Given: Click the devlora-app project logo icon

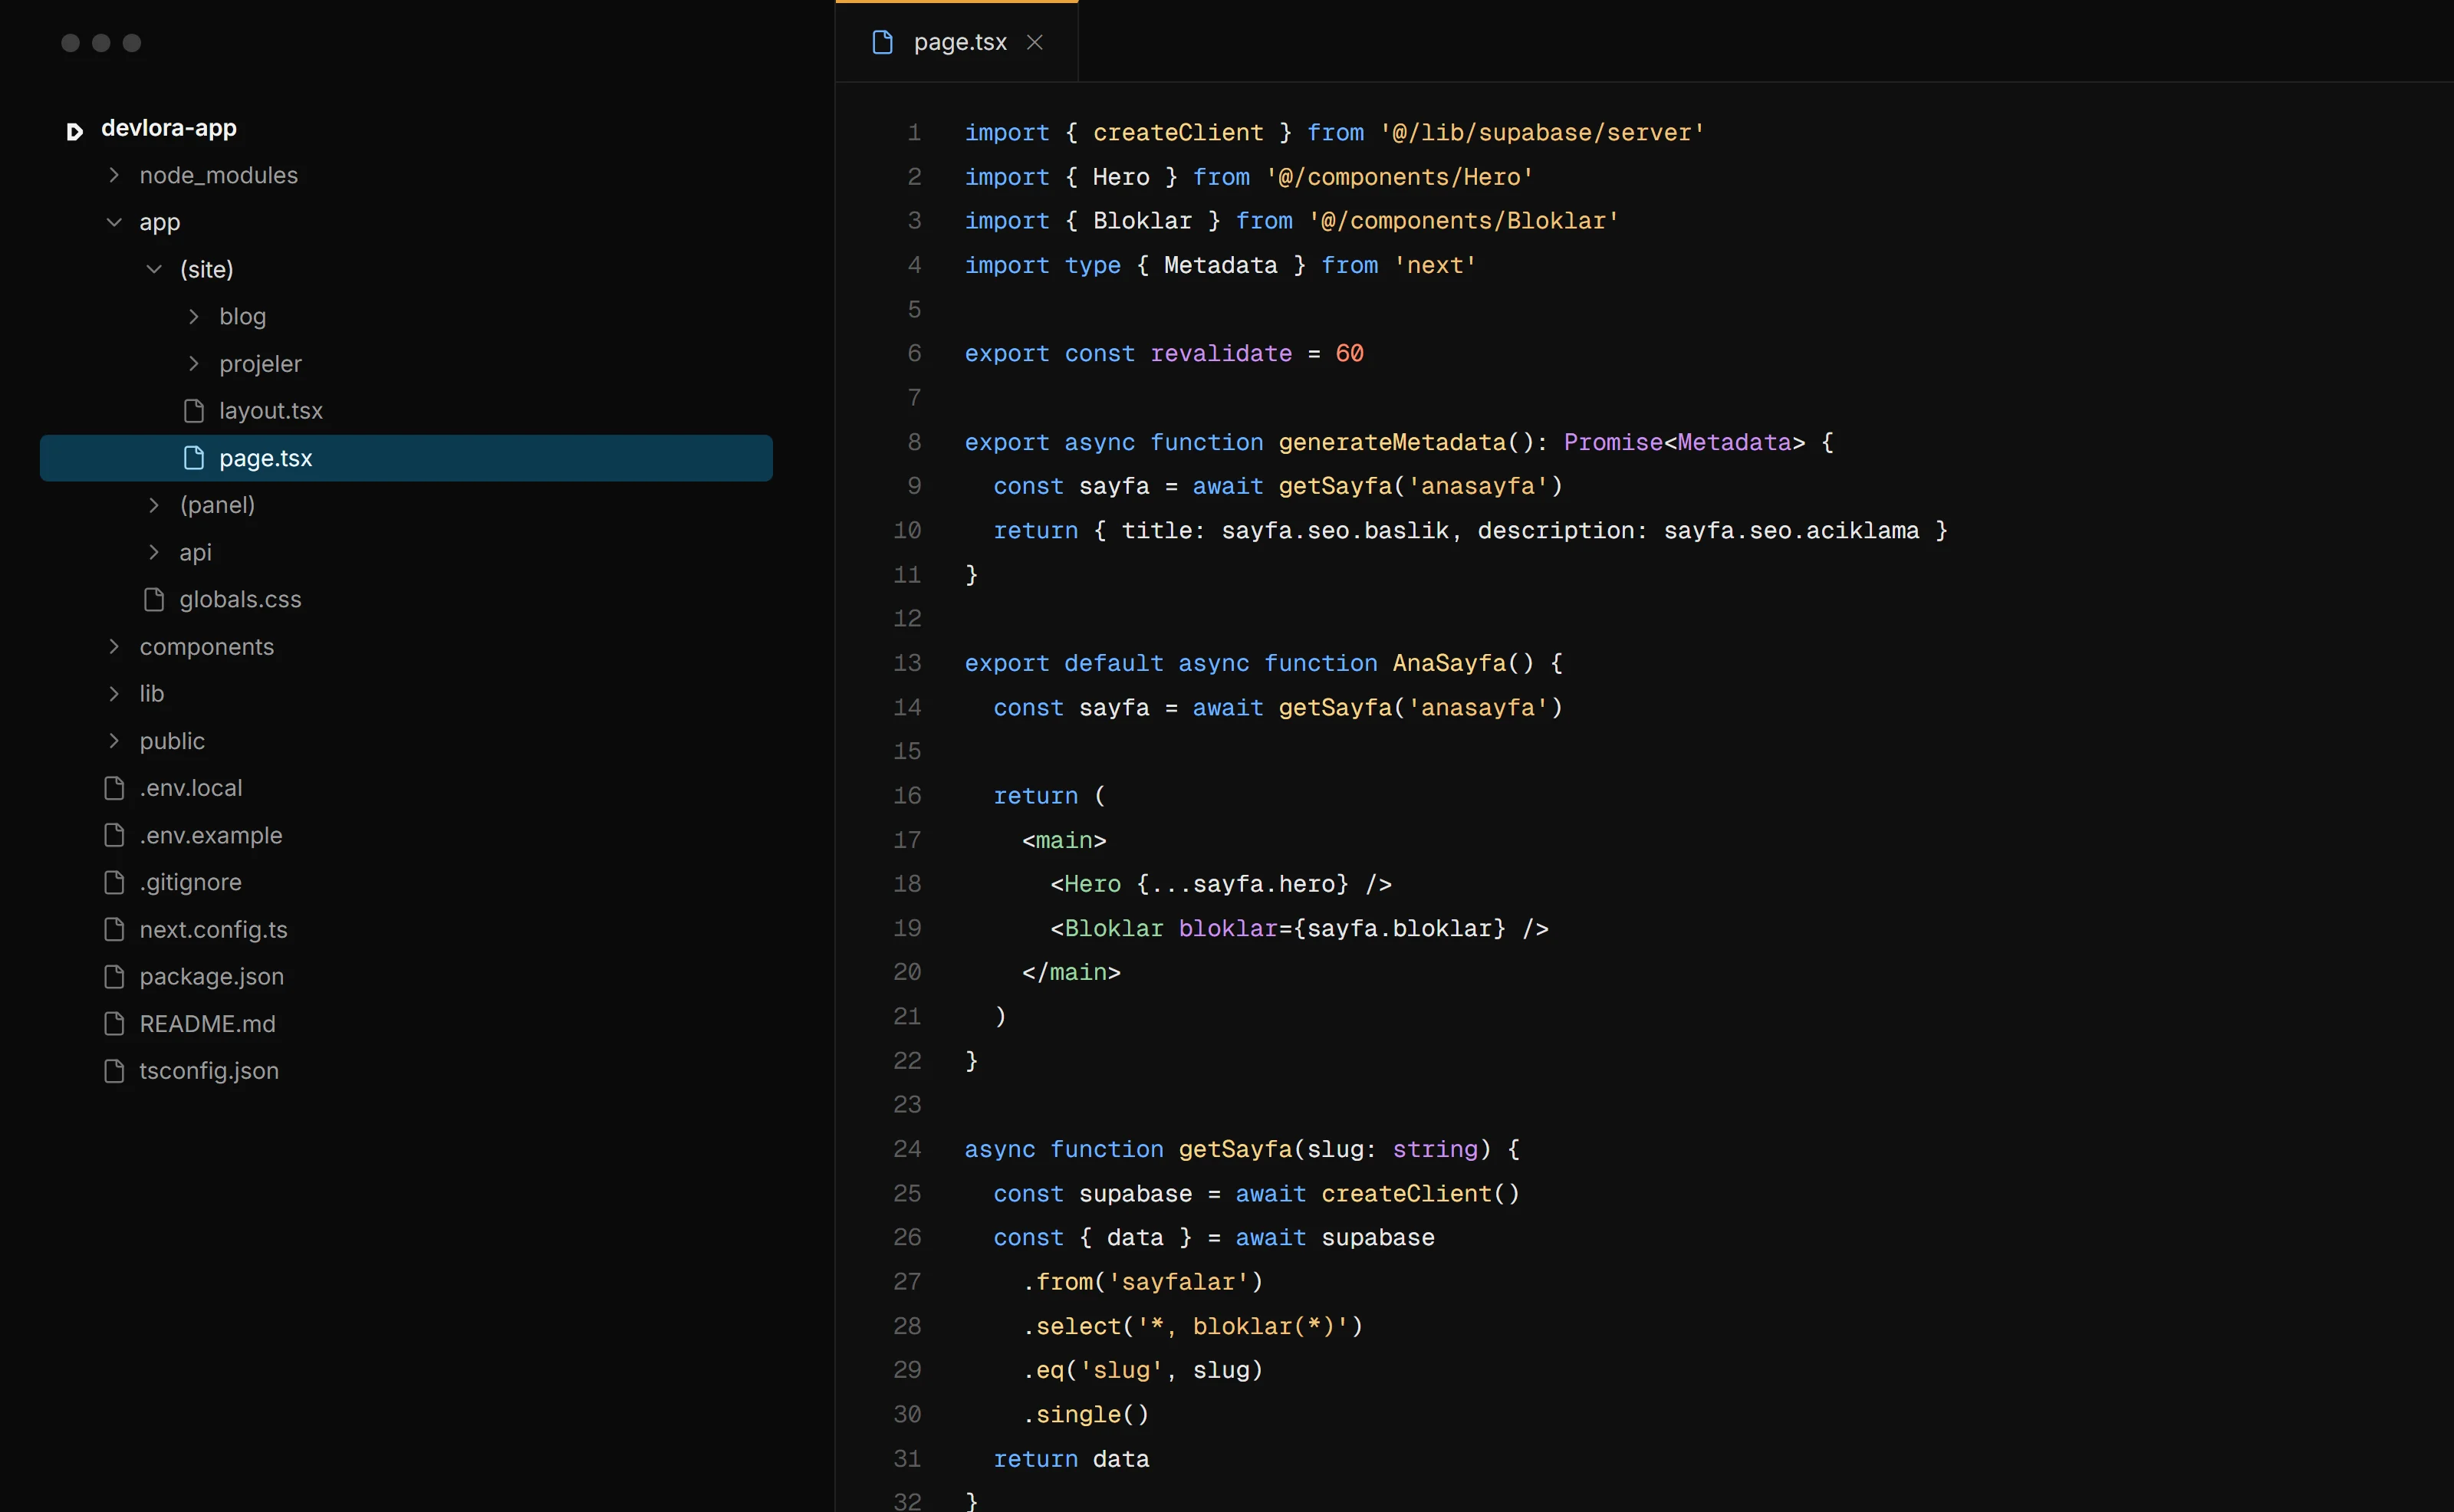Looking at the screenshot, I should click(x=74, y=131).
